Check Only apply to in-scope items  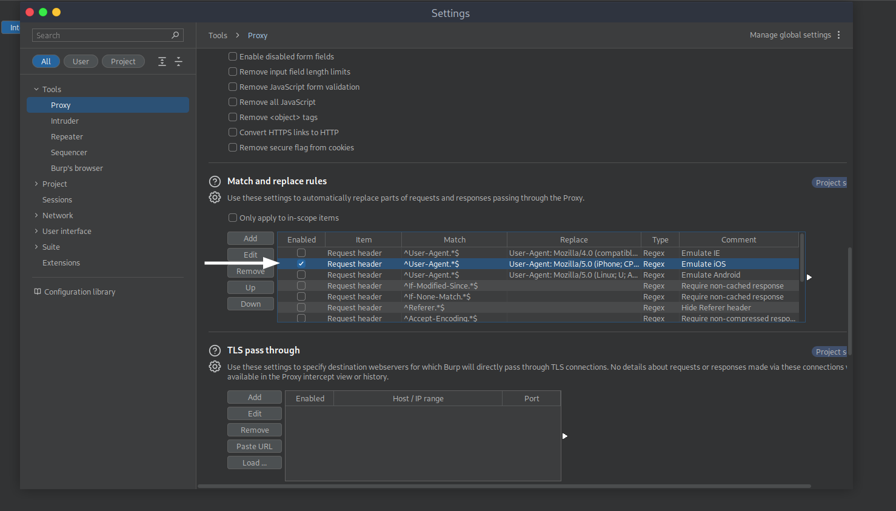pos(232,218)
